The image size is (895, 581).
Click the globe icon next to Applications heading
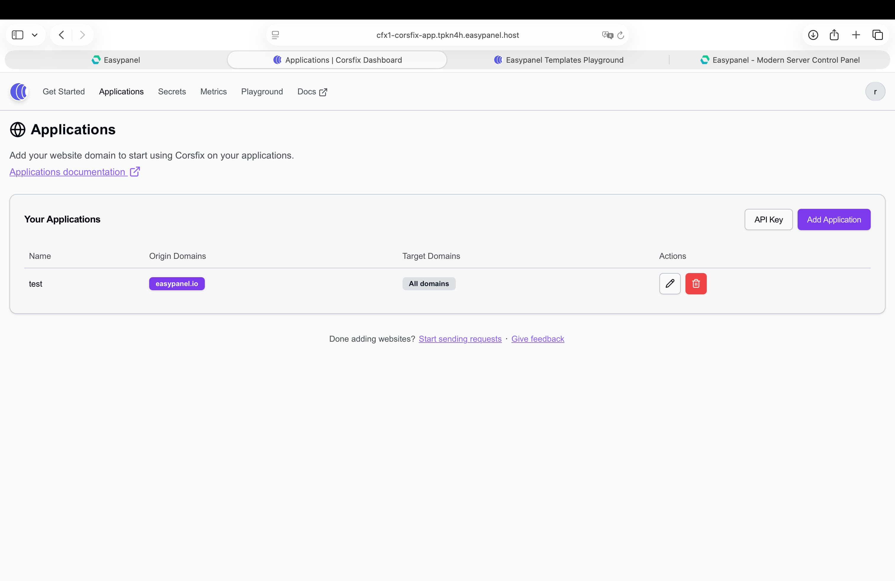point(17,130)
